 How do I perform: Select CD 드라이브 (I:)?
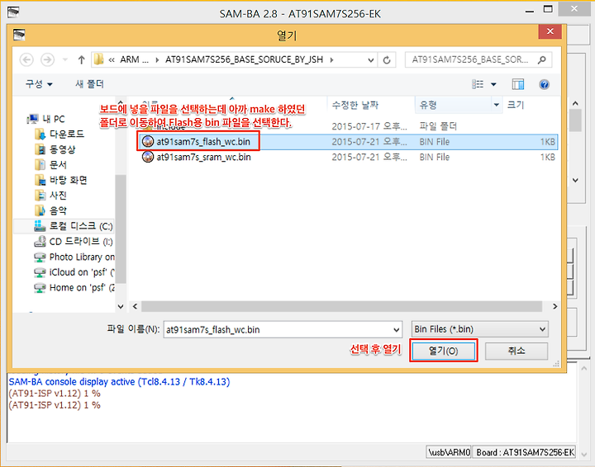coord(74,242)
